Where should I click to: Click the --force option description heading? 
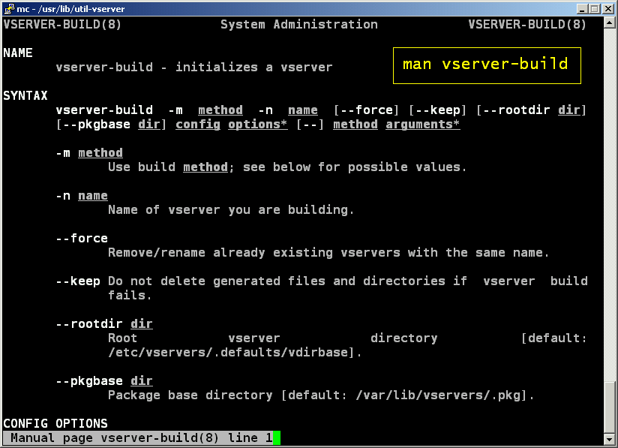(x=82, y=238)
